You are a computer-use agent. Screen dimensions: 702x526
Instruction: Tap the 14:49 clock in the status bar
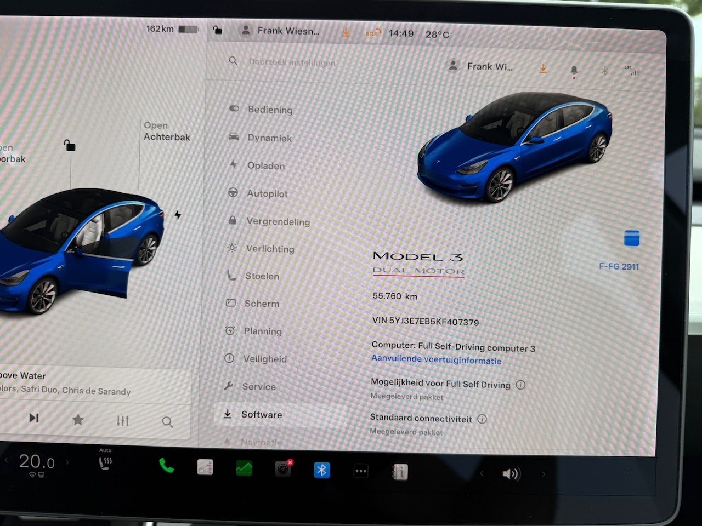(x=401, y=33)
